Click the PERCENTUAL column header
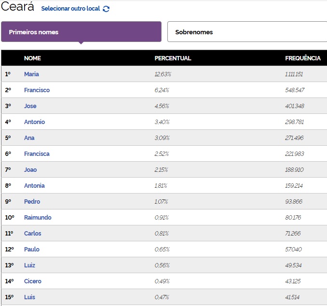This screenshot has height=306, width=327. pos(173,58)
